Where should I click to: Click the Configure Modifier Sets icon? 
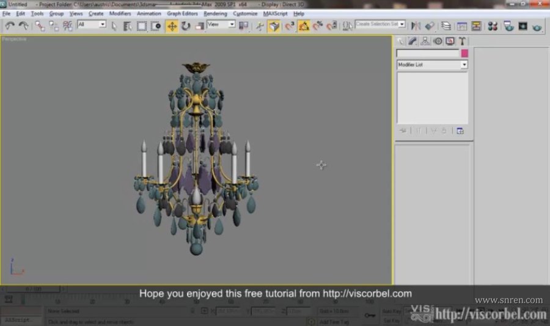[460, 131]
